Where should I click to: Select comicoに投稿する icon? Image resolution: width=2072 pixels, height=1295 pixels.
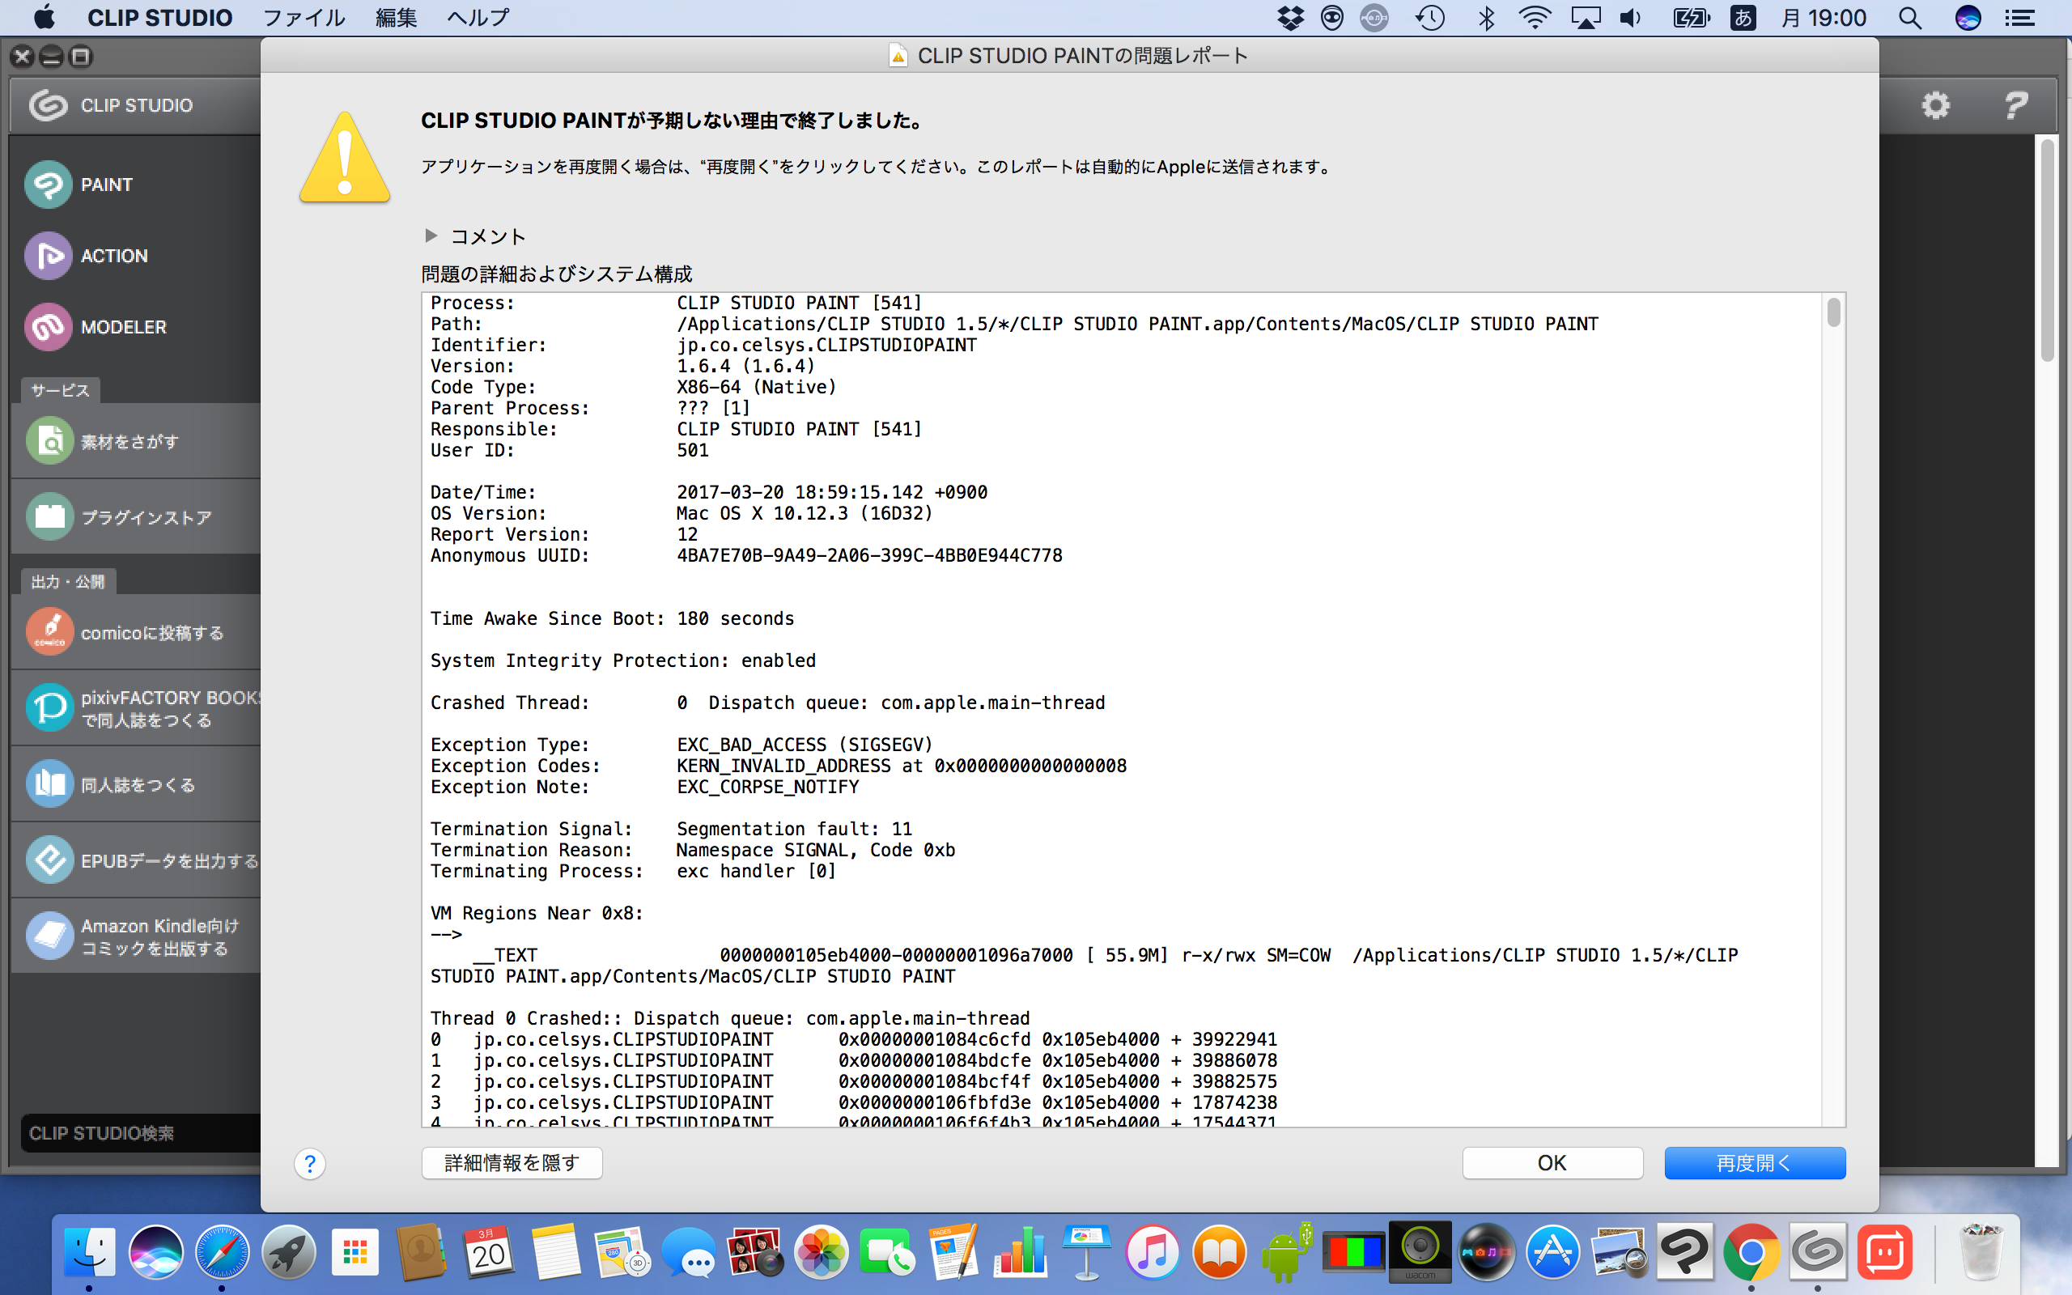point(49,632)
